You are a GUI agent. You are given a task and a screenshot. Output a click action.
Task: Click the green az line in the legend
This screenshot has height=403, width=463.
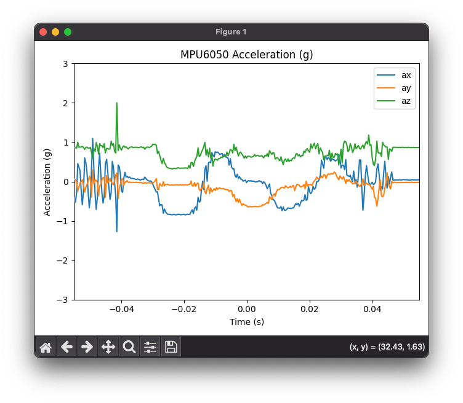tap(386, 101)
